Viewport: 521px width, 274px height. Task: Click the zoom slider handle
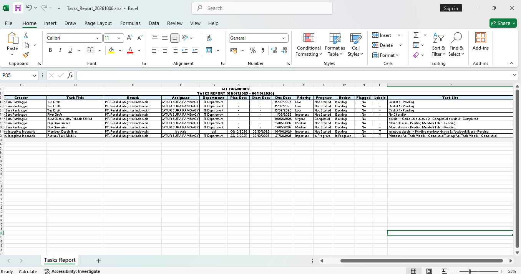[x=470, y=271]
